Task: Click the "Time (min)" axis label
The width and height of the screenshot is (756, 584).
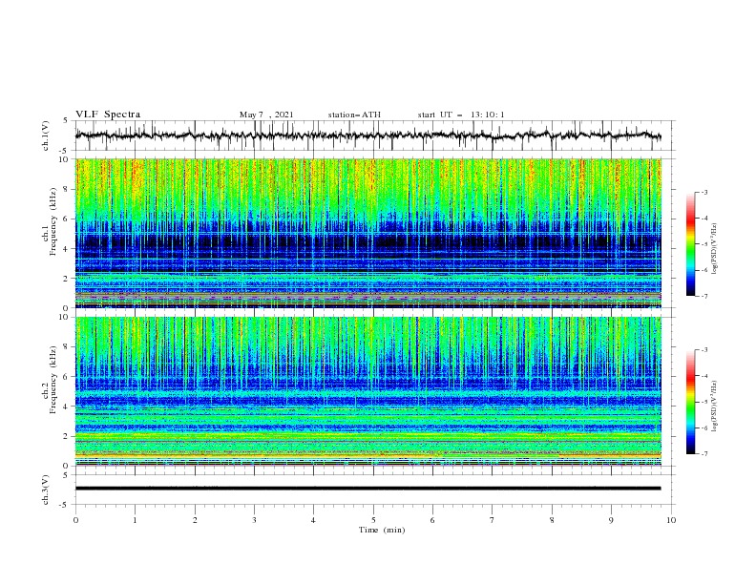Action: 382,530
